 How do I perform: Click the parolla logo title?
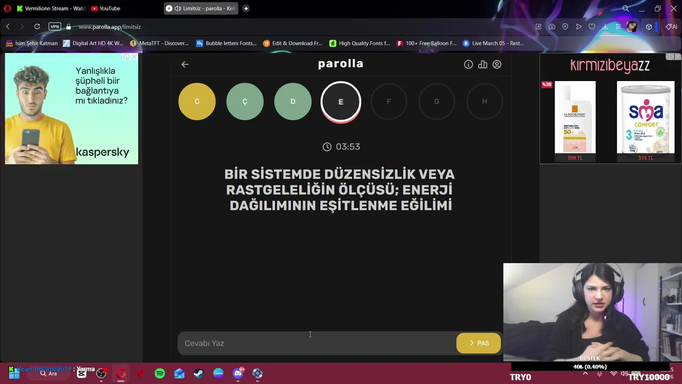340,63
